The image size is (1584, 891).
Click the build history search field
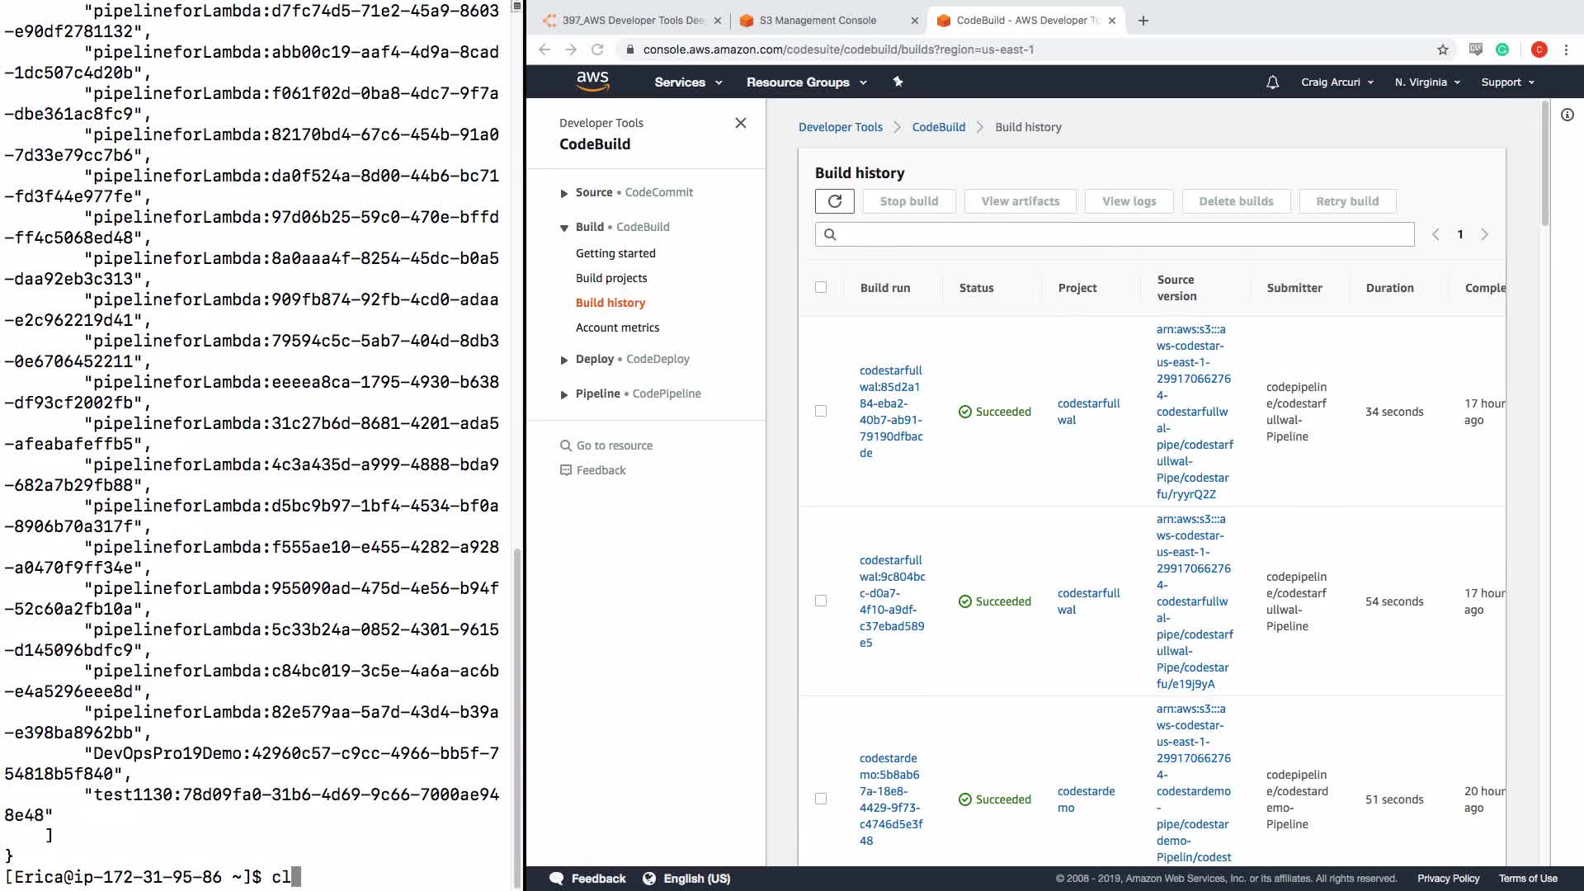point(1122,234)
